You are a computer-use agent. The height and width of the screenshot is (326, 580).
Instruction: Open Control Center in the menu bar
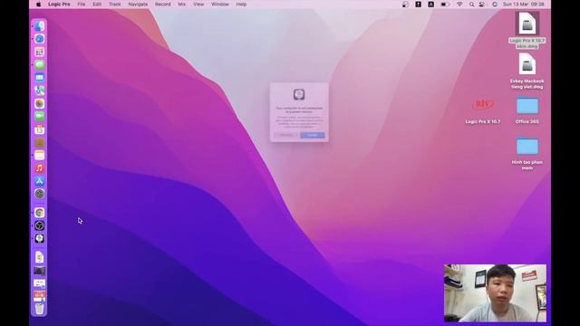coord(482,5)
